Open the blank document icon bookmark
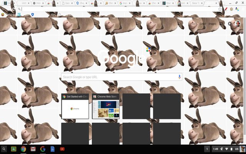246x154 pixels. click(x=60, y=15)
